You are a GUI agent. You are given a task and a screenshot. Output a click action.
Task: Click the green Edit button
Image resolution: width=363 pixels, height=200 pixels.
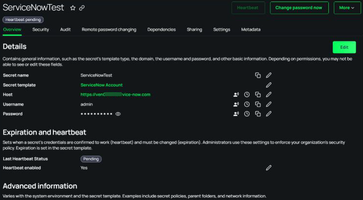point(344,47)
